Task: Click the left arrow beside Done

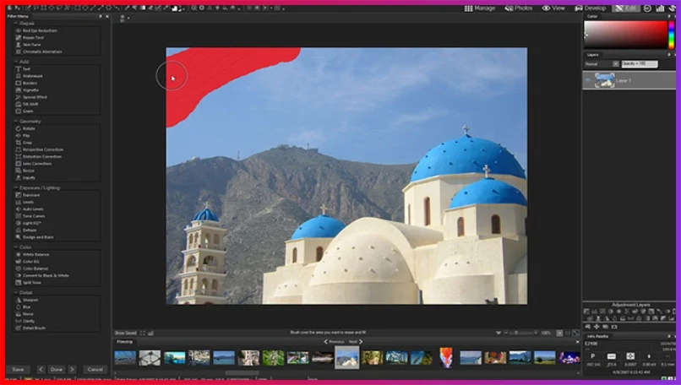Action: [41, 369]
